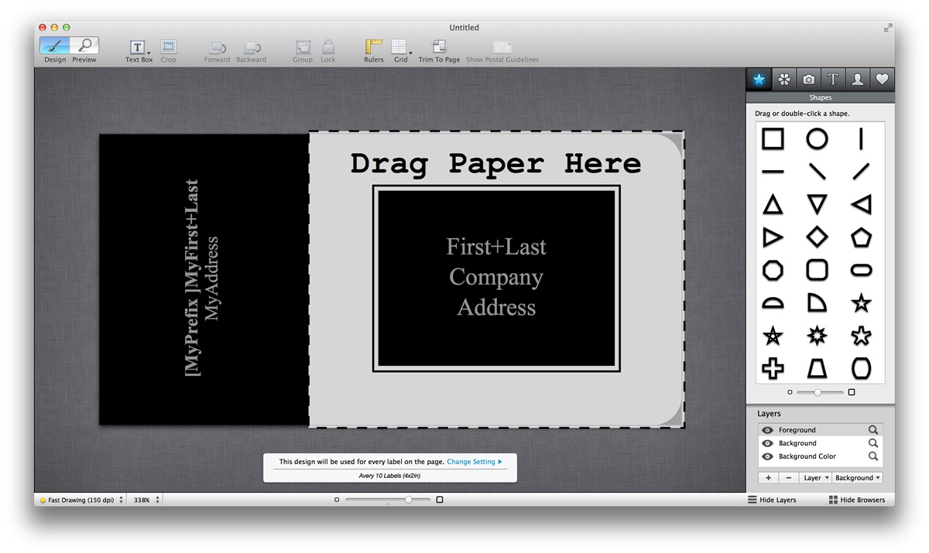The image size is (929, 553).
Task: Select the solid five-point star shape
Action: coord(861,302)
